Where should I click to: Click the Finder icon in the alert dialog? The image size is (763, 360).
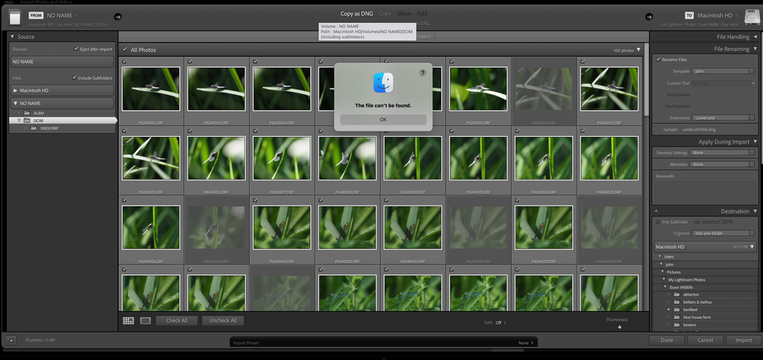coord(383,83)
